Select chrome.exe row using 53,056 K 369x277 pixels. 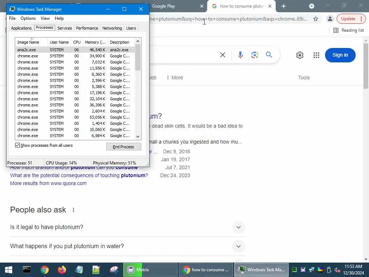tap(75, 117)
